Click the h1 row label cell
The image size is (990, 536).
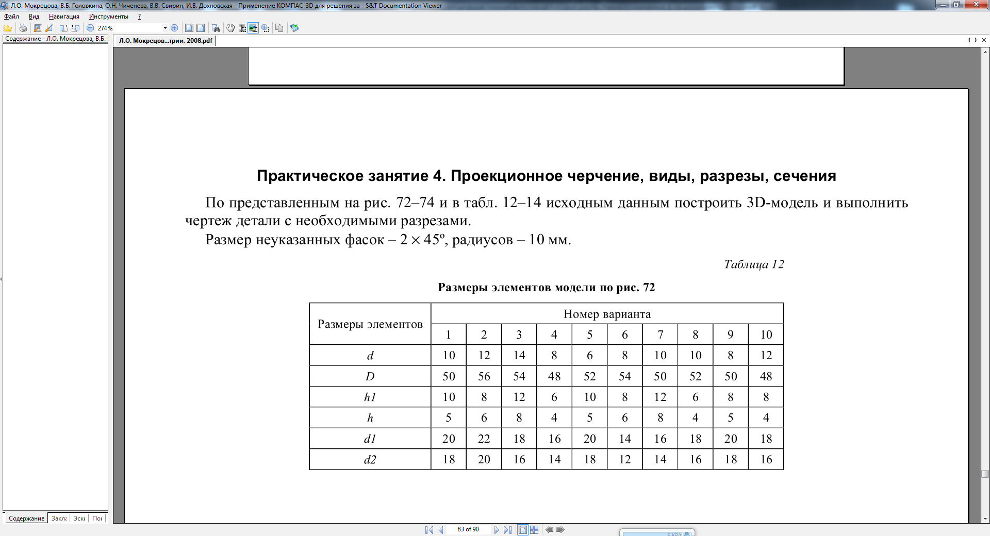370,397
